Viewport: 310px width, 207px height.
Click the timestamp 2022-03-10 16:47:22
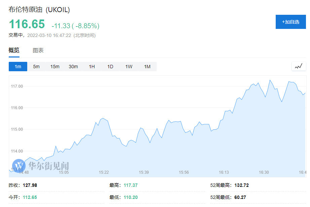pos(49,35)
